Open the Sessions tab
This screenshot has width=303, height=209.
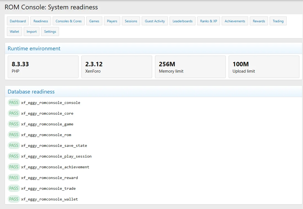coord(131,21)
